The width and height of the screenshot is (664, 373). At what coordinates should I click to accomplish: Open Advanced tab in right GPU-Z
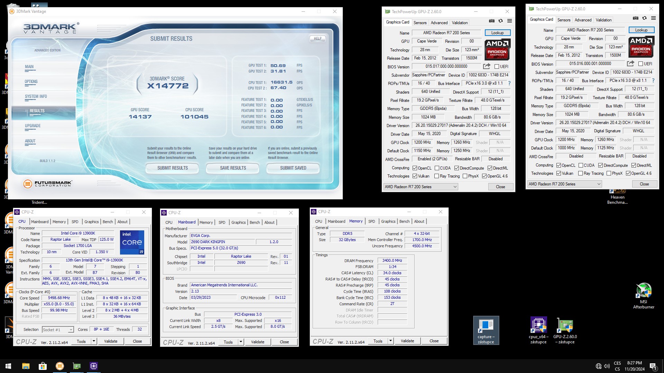point(583,20)
